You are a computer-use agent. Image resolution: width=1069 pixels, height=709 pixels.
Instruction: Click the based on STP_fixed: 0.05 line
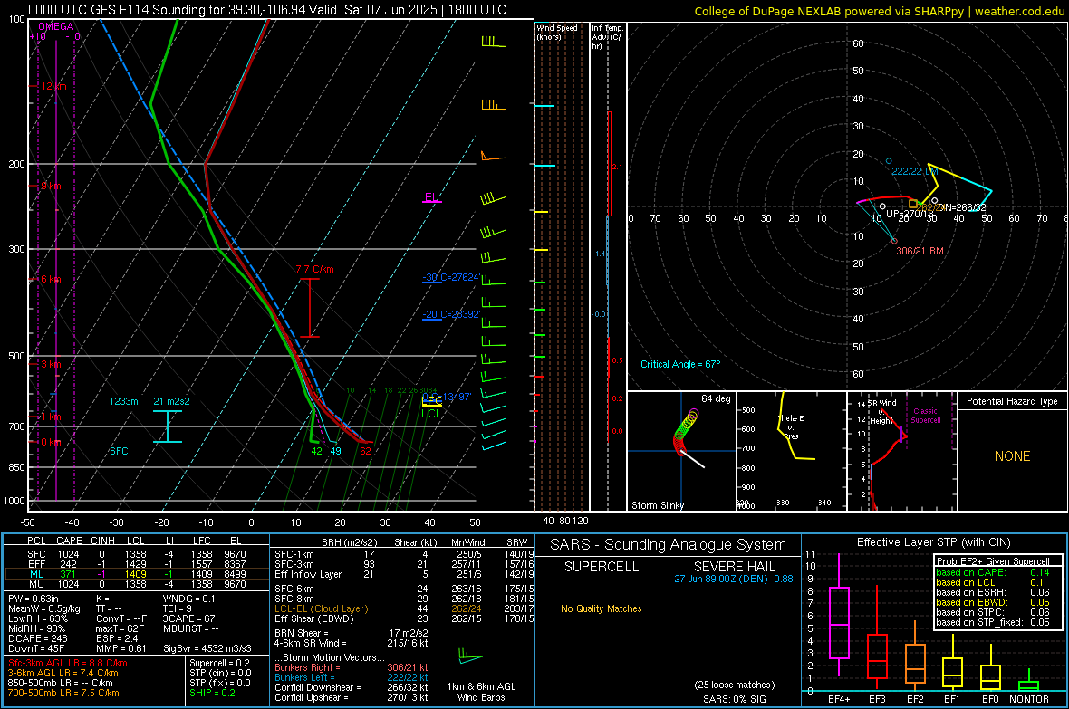[x=992, y=622]
